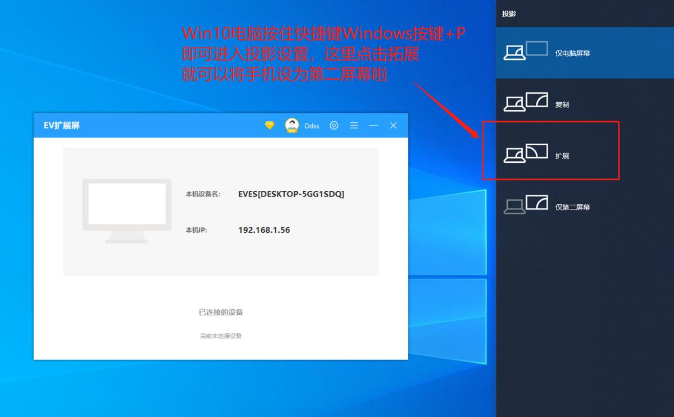Minimize the EV扩展屏 window
The height and width of the screenshot is (417, 674).
click(x=374, y=126)
